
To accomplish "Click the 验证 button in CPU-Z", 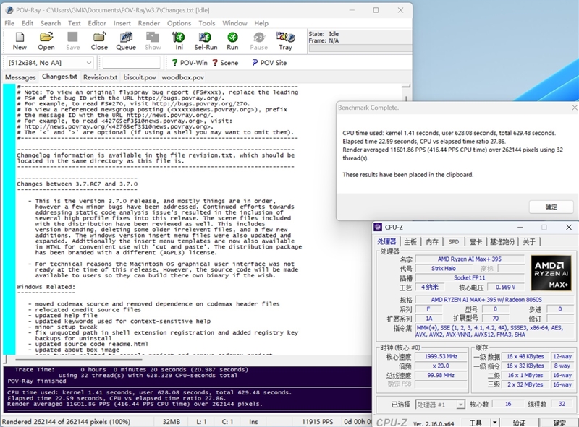I will [x=519, y=423].
